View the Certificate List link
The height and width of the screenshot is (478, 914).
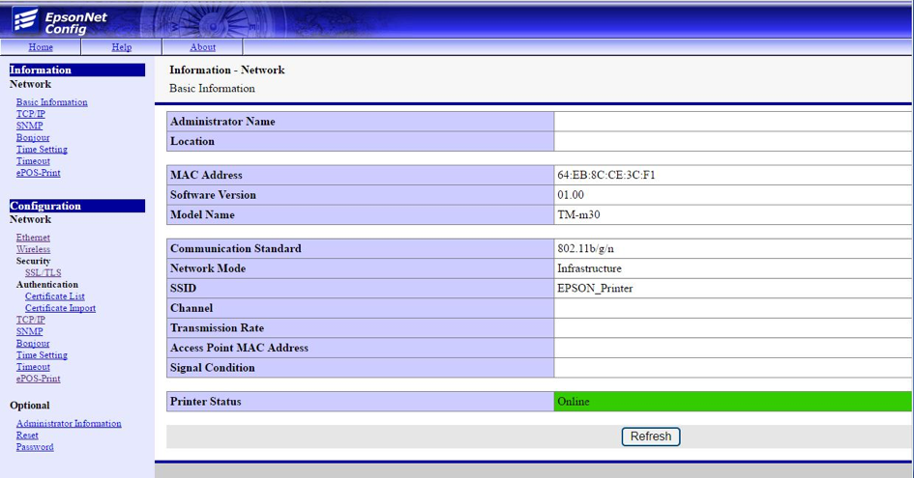click(54, 296)
